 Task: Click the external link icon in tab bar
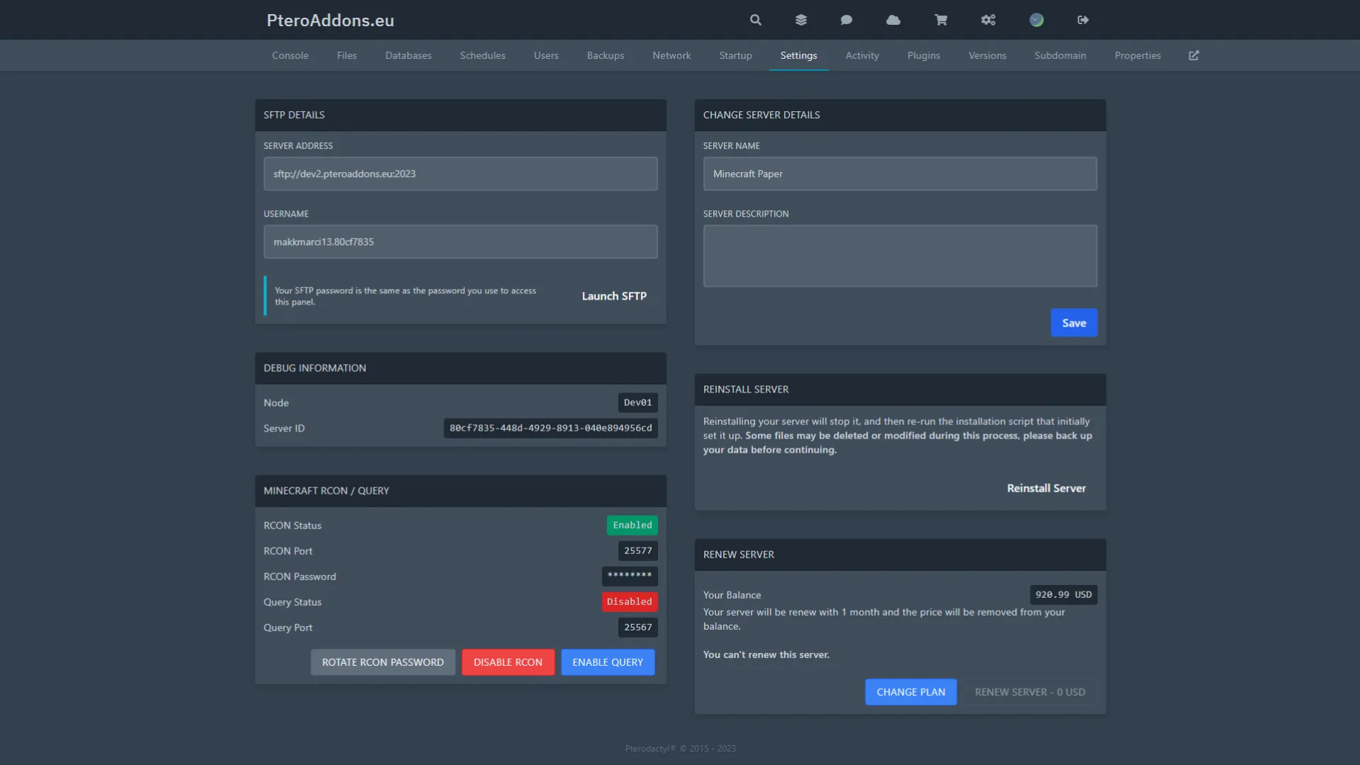point(1194,55)
